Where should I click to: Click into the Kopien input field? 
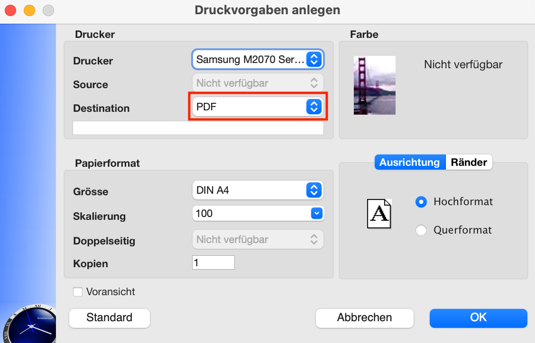pyautogui.click(x=213, y=262)
